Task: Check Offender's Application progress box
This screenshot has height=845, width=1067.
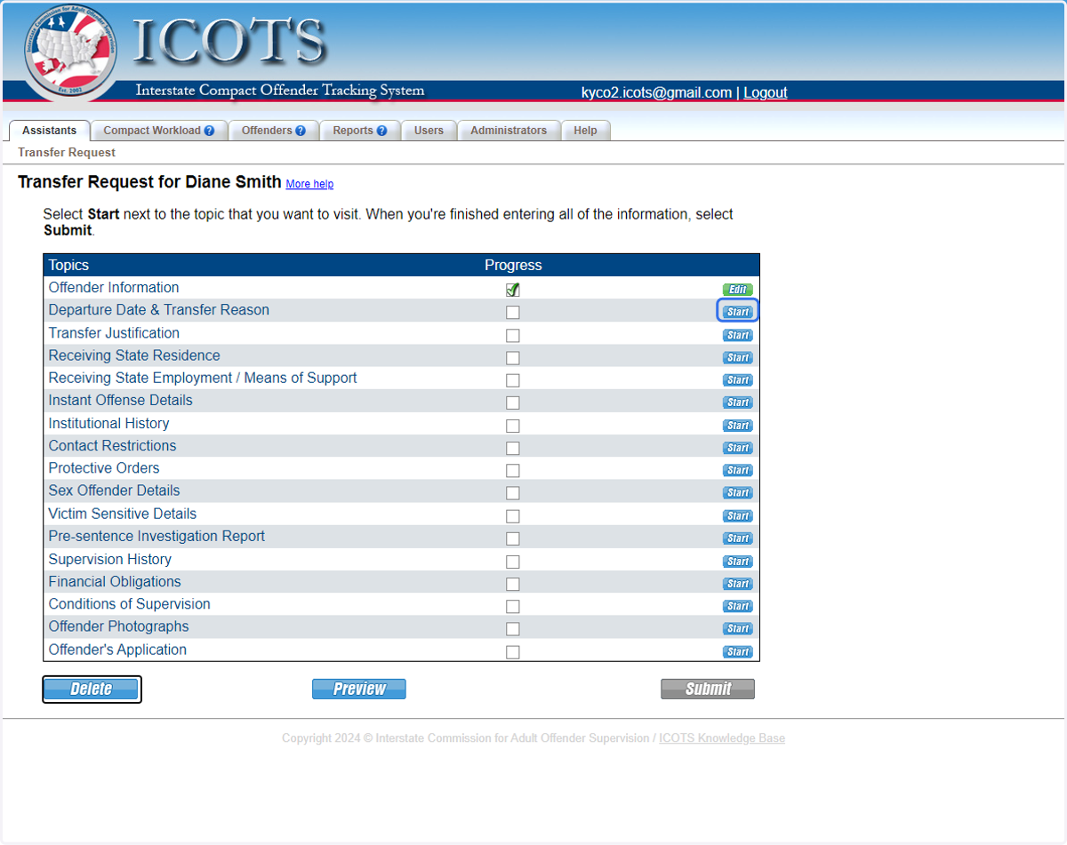Action: point(512,652)
